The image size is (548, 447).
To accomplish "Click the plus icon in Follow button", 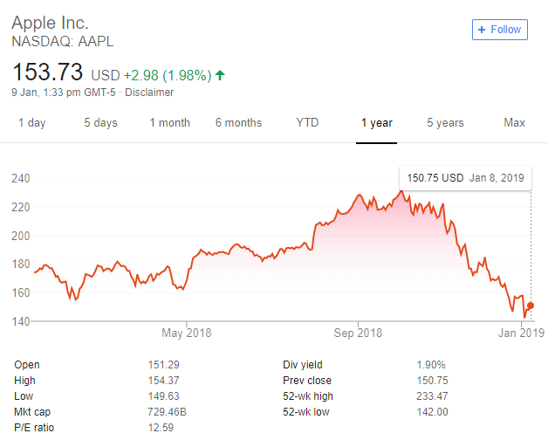I will [482, 30].
